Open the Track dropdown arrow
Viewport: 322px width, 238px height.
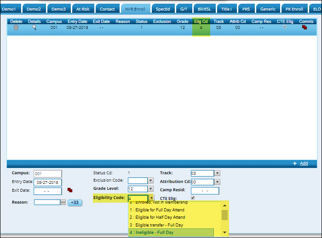click(x=218, y=173)
